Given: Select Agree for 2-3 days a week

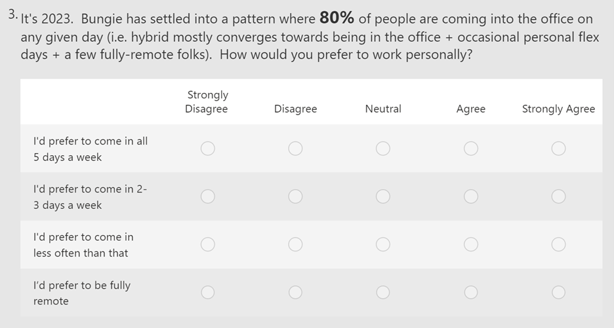Looking at the screenshot, I should coord(471,196).
